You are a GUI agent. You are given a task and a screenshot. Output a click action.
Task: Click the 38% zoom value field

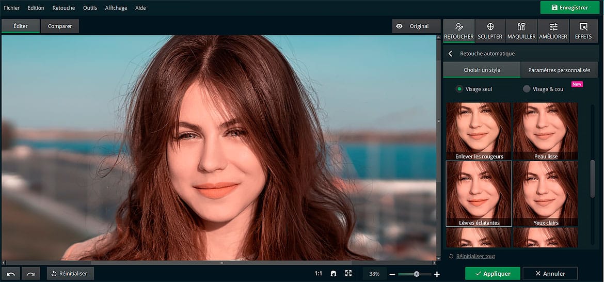coord(374,274)
